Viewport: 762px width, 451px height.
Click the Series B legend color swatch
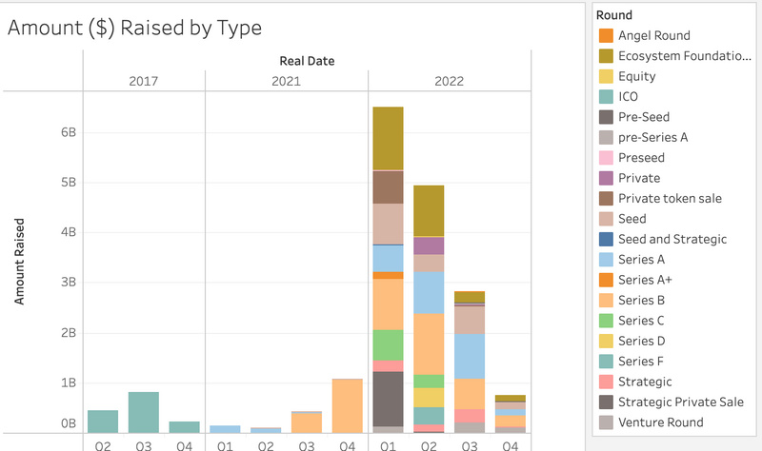(606, 301)
